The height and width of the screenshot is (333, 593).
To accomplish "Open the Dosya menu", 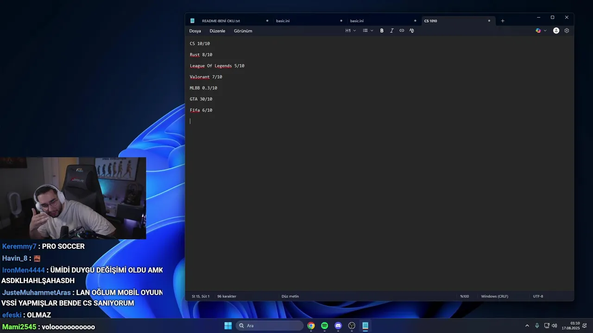I will pyautogui.click(x=195, y=31).
